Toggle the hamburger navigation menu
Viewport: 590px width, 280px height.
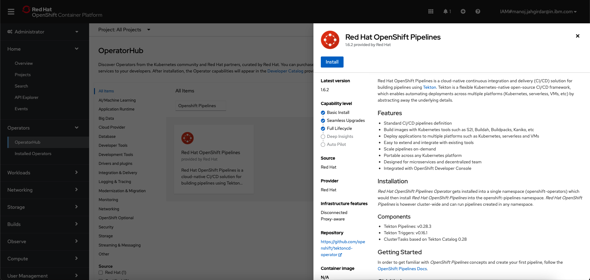(11, 12)
